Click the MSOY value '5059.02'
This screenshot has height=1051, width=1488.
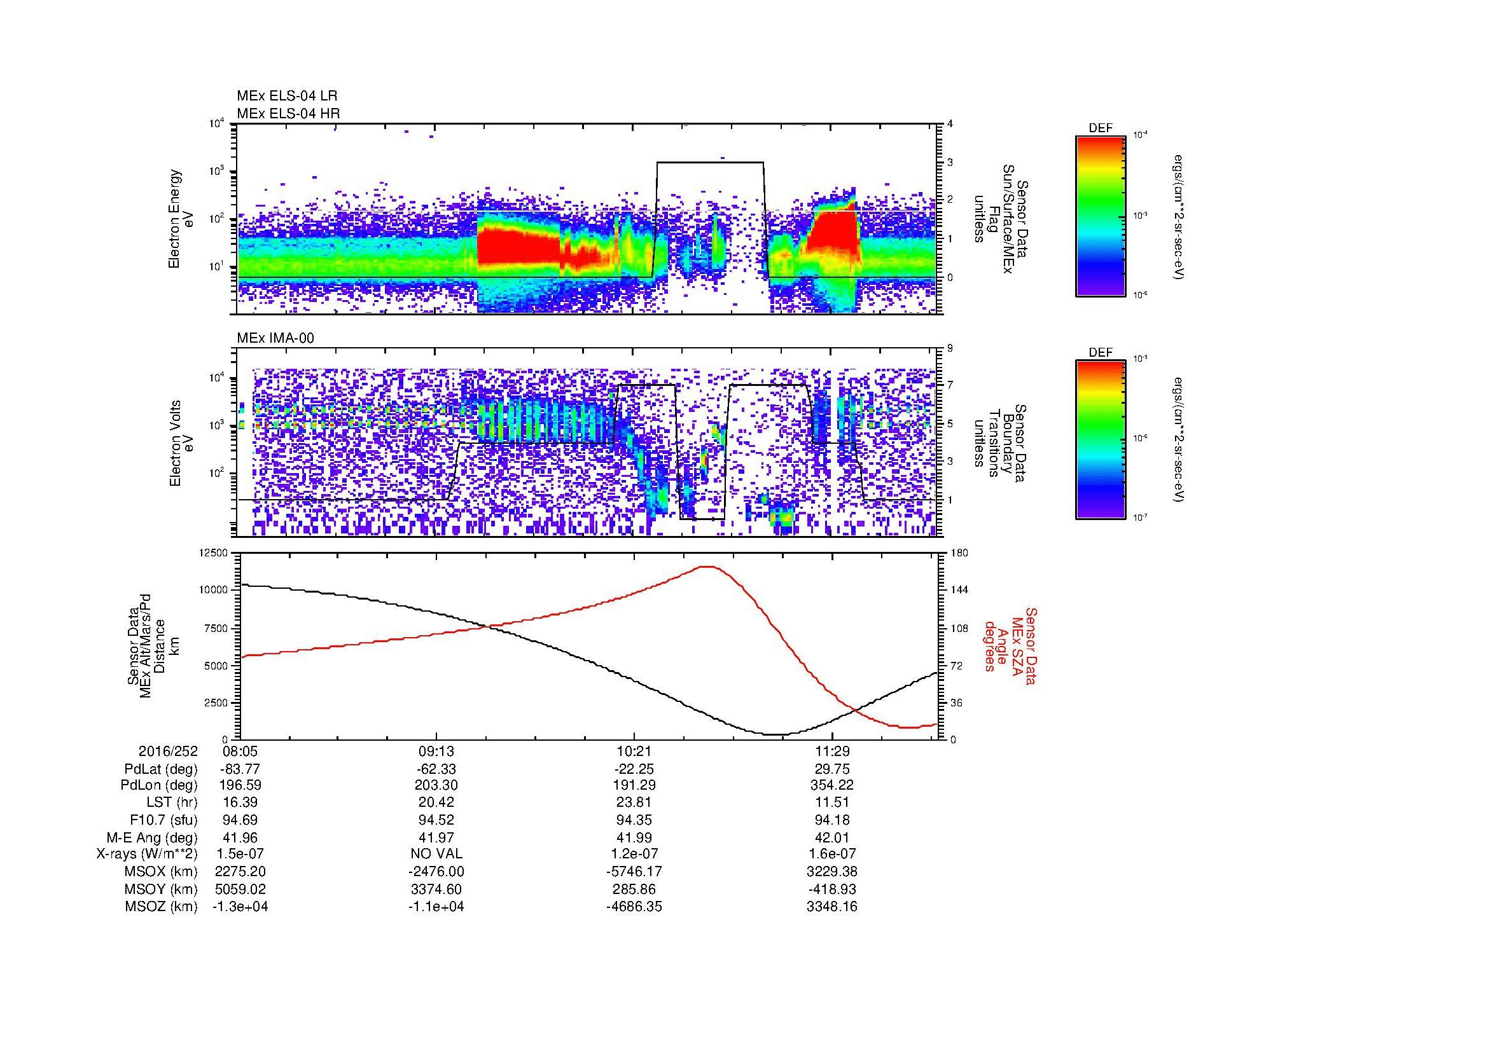240,889
